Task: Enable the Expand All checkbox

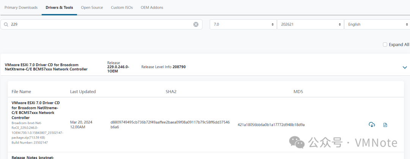Action: (x=385, y=45)
